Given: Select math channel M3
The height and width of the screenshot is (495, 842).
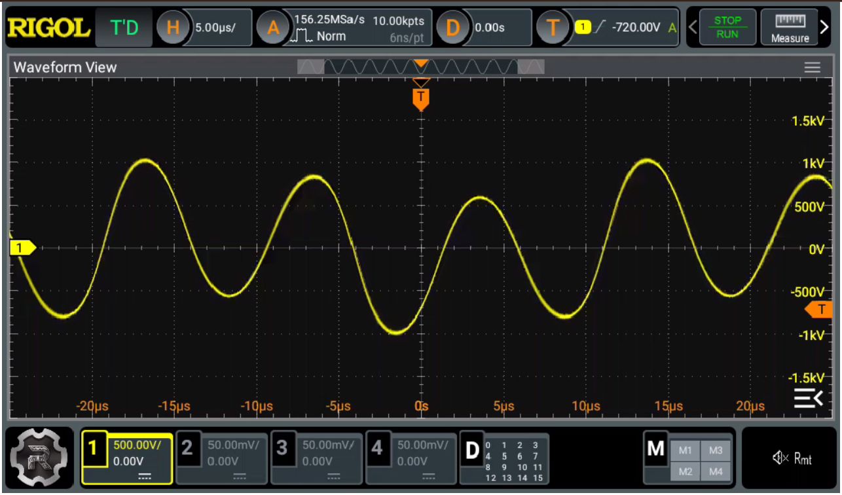Looking at the screenshot, I should [x=715, y=451].
